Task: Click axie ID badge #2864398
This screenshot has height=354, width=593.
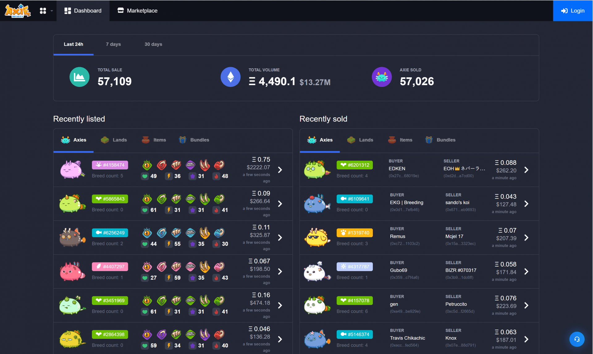Action: (110, 335)
